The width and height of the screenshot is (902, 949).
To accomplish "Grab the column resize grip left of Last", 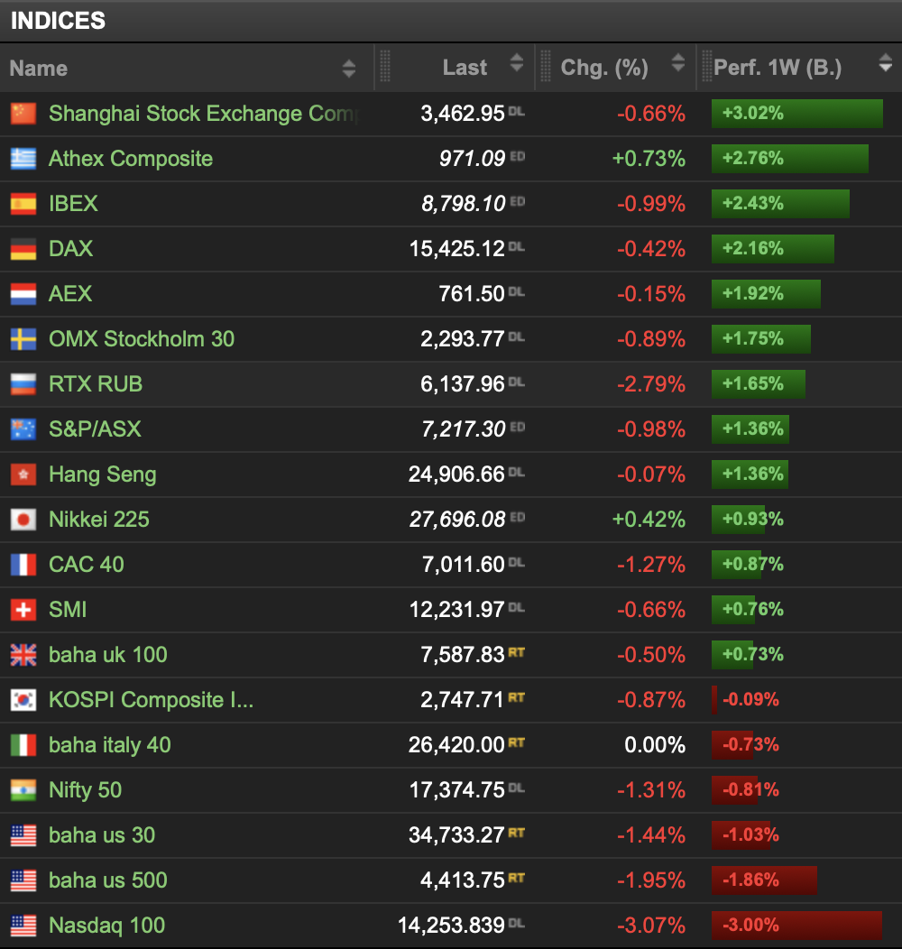I will click(x=385, y=67).
